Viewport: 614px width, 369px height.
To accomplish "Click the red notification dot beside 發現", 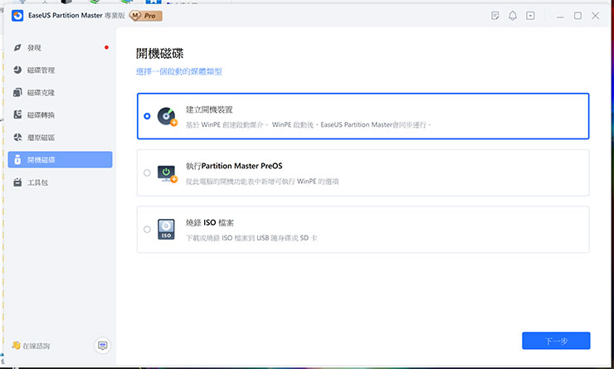I will (x=106, y=47).
